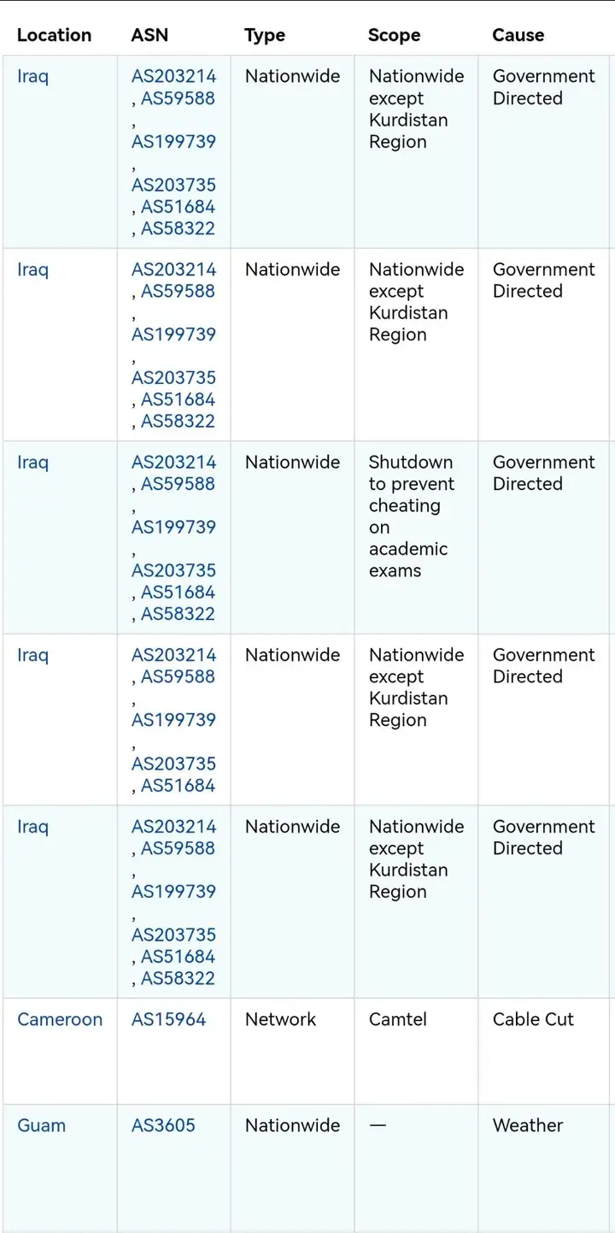This screenshot has width=615, height=1233.
Task: Open AS59588 link in the academic exams row
Action: 178,483
